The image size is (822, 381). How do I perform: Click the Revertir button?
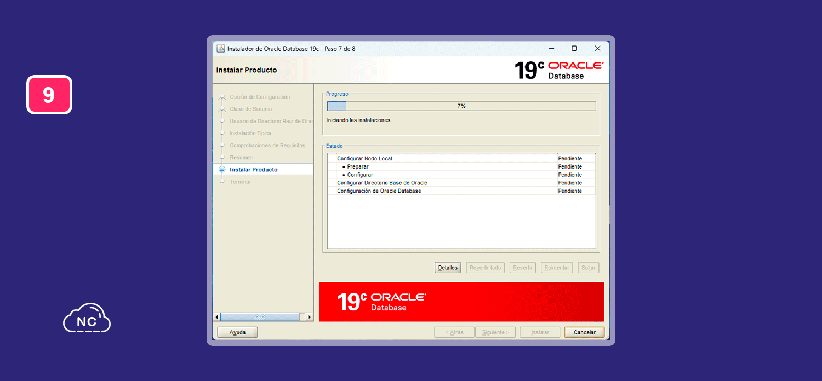(x=523, y=268)
